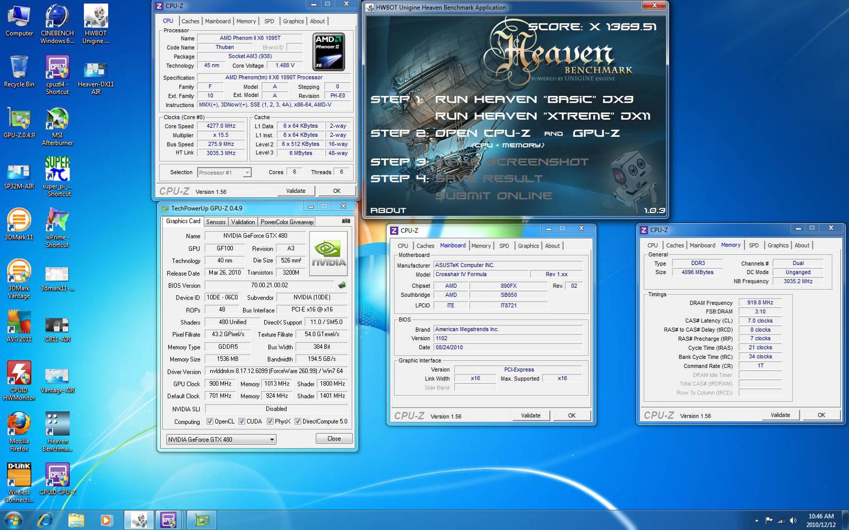Image resolution: width=849 pixels, height=530 pixels.
Task: Open SPD tab in top CPU-Z window
Action: point(269,21)
